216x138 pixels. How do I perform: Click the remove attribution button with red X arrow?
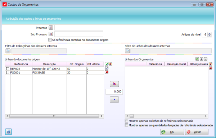pos(114,84)
